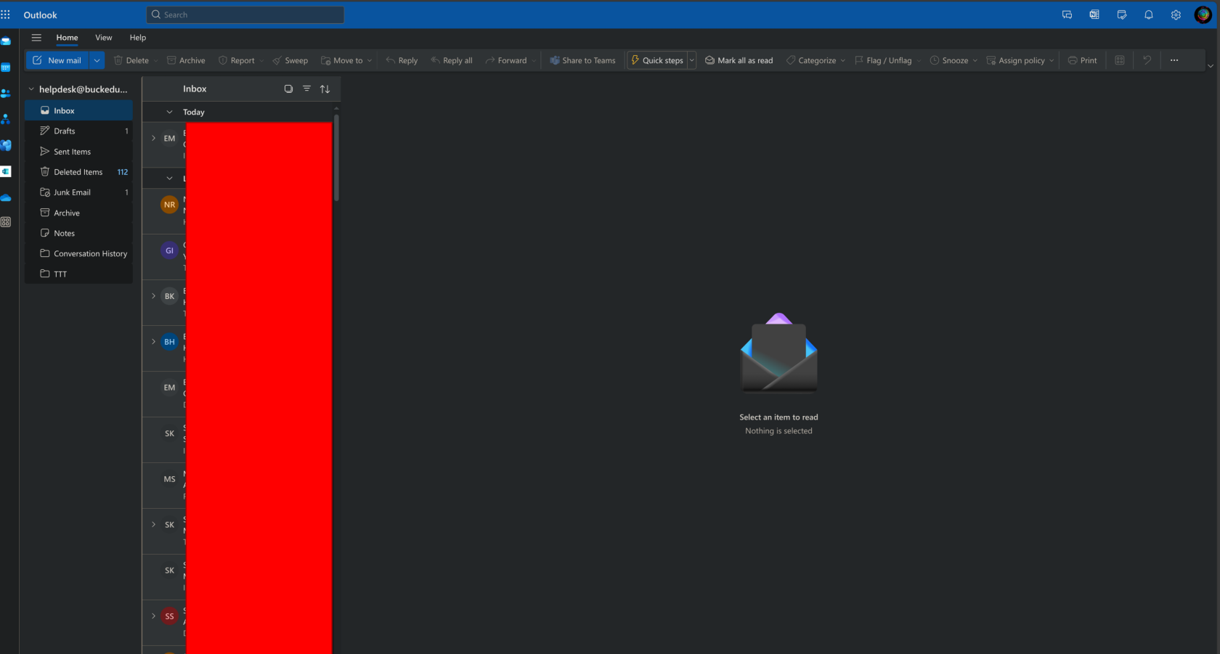This screenshot has height=654, width=1220.
Task: Click the Reply all button
Action: tap(452, 60)
